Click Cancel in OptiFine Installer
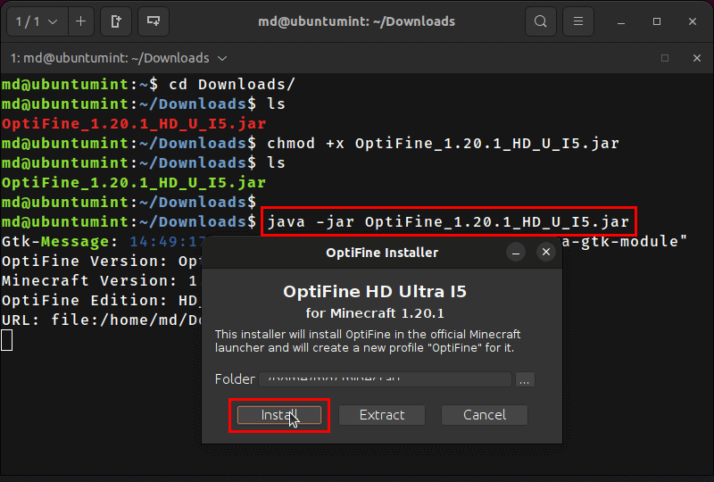714x482 pixels. [x=485, y=415]
